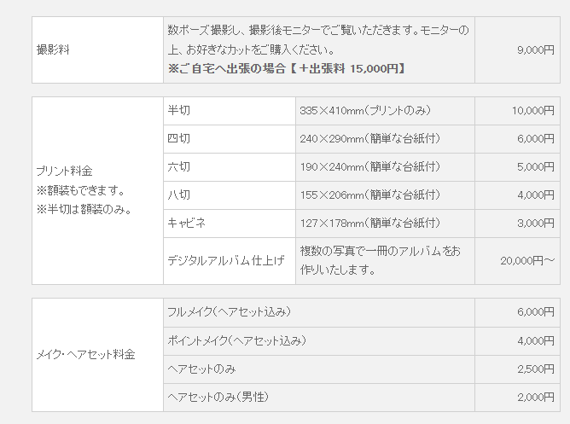570x424 pixels.
Task: Select the ポイントメイク(ヘアセット込み) row
Action: click(362, 341)
